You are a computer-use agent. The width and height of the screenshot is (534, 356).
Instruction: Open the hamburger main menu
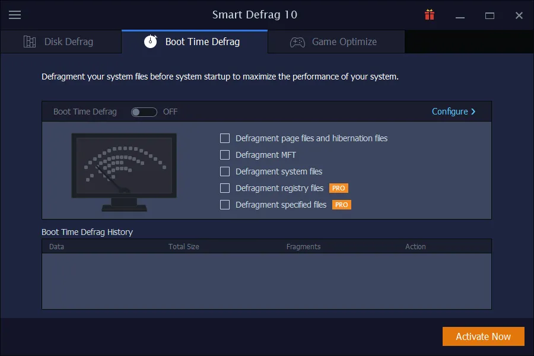(x=15, y=15)
